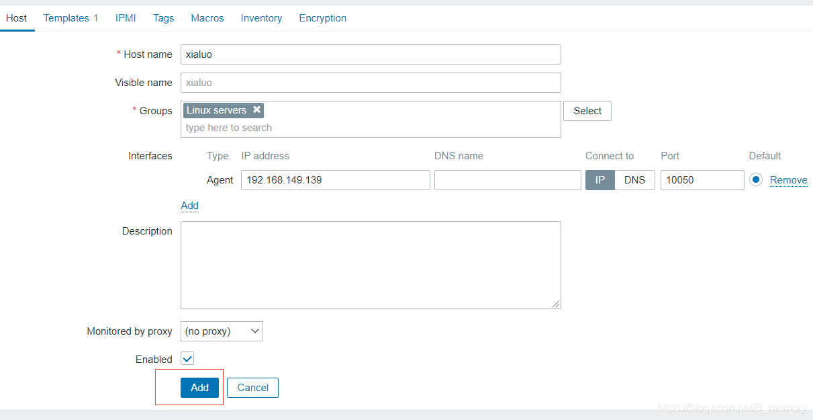This screenshot has height=420, width=813.
Task: Click the Visible name input field
Action: point(371,83)
